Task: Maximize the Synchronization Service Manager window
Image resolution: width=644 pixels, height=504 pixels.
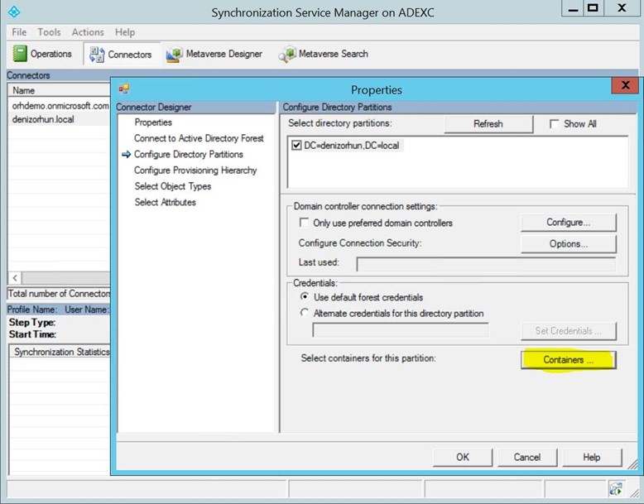Action: [593, 7]
